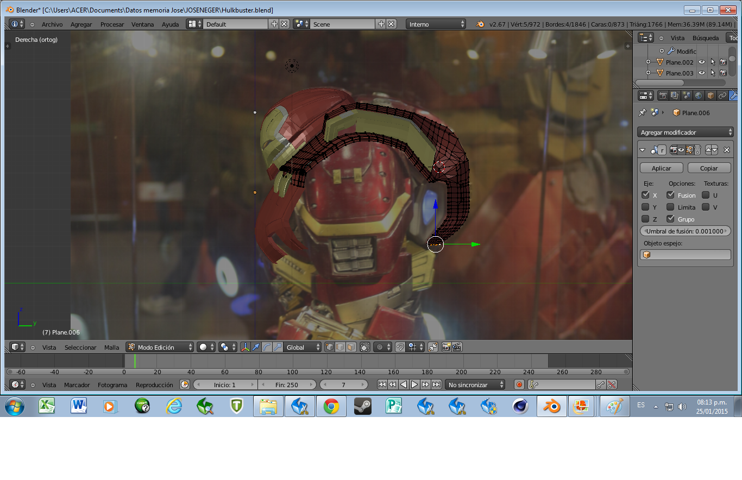
Task: Collapse the Mirror modifier panel triangle
Action: [643, 150]
